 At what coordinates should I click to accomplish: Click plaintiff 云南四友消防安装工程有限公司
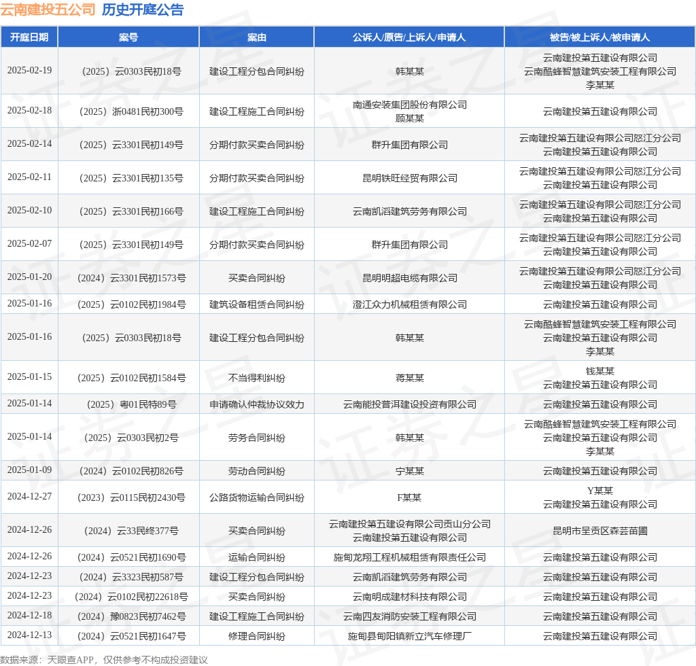[409, 616]
